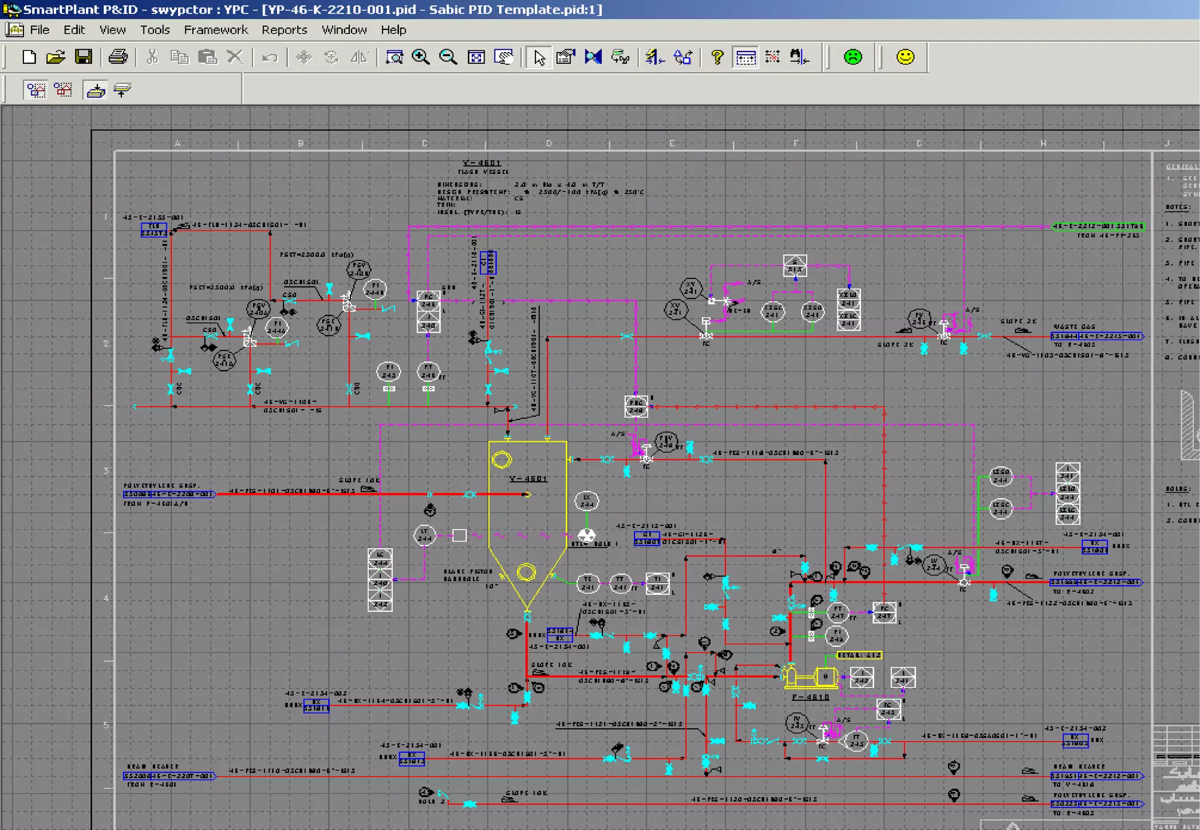Click the Fit view icon

click(x=476, y=57)
